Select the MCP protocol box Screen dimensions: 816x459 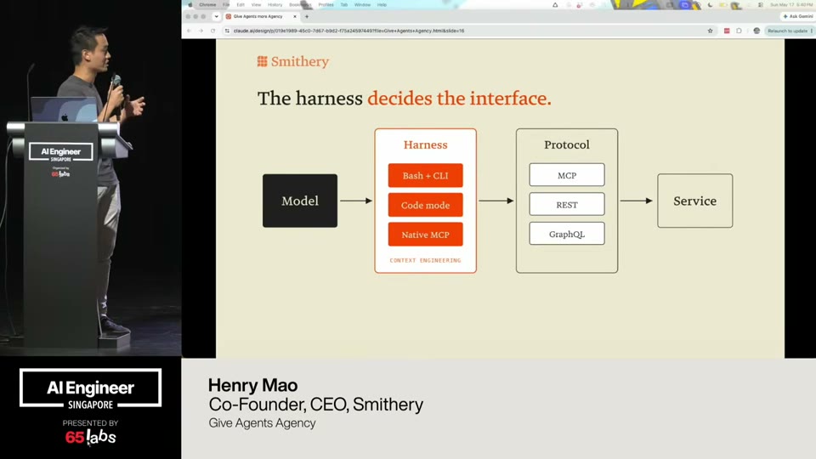[567, 175]
